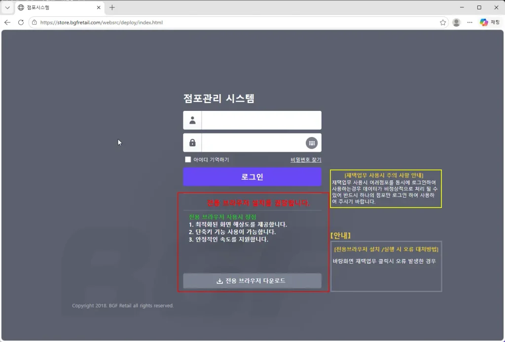Screen dimensions: 505x342
Task: Open the browser settings ellipsis menu
Action: [470, 23]
